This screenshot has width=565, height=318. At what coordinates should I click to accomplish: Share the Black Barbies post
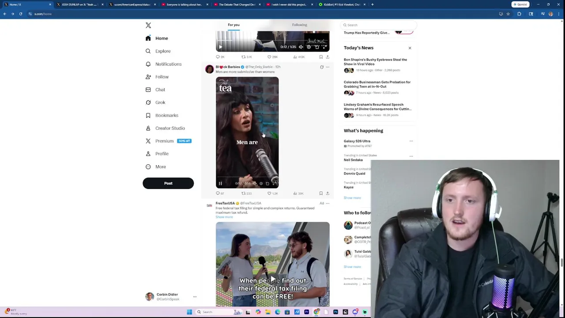(x=328, y=193)
